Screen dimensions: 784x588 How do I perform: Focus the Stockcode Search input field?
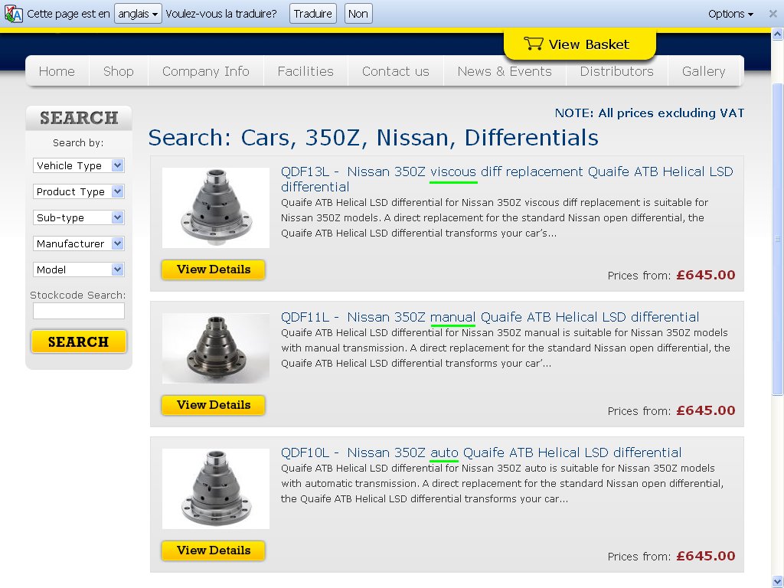pos(79,311)
